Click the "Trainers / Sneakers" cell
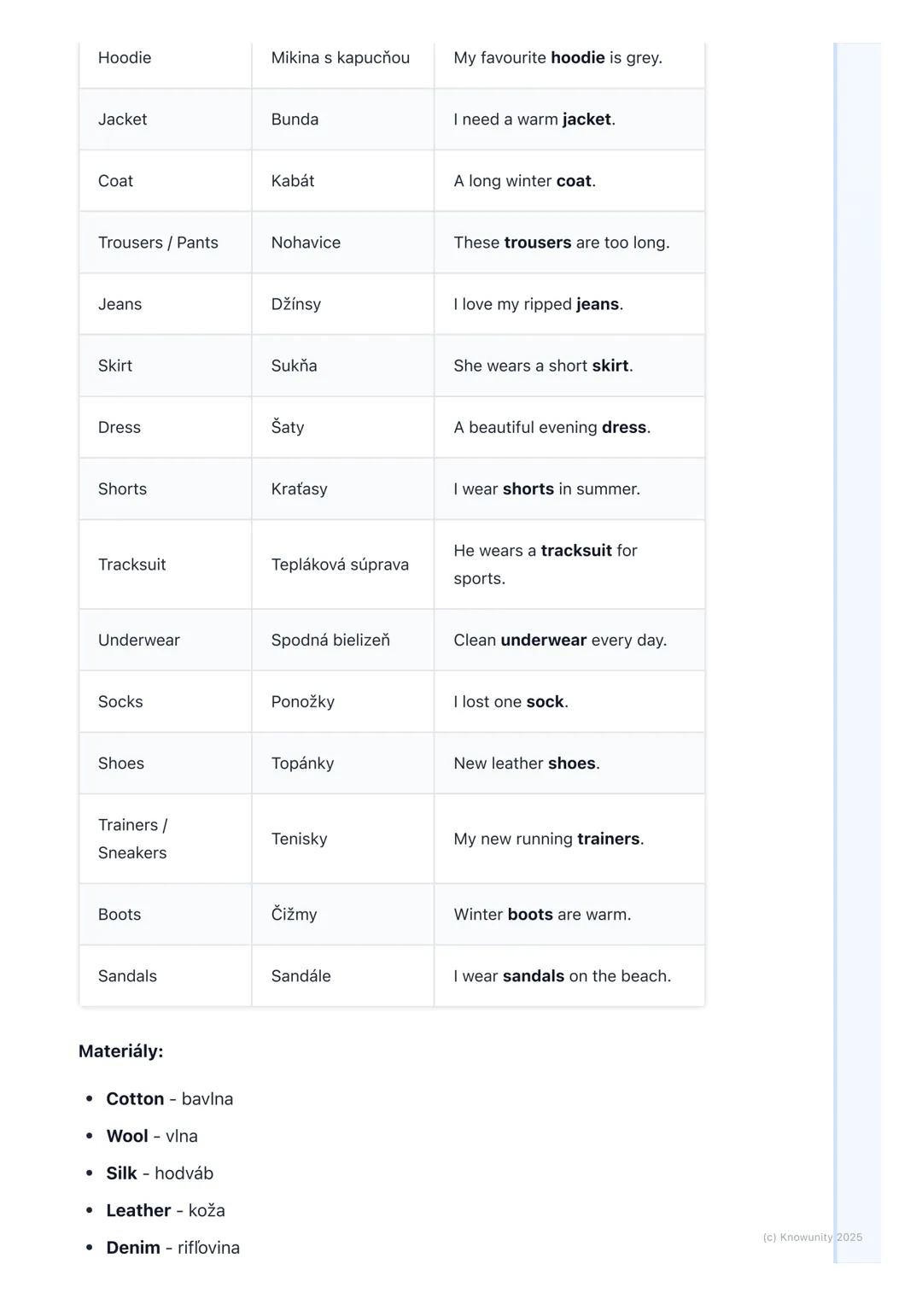 pos(132,839)
